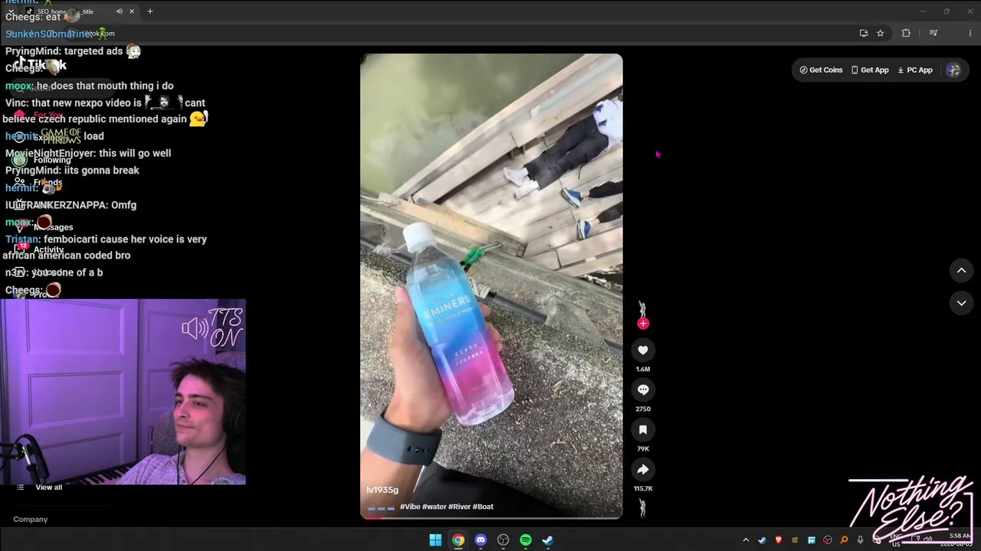Seek using the video progress bar
Viewport: 981px width, 551px height.
[491, 518]
